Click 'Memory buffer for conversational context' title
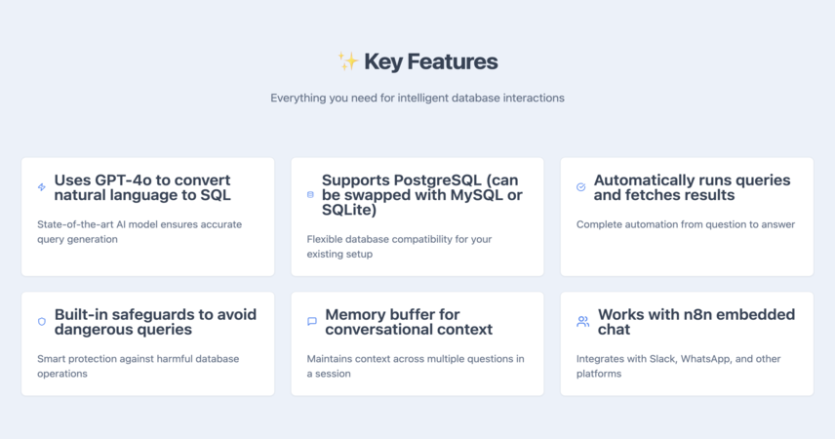This screenshot has height=439, width=835. coord(409,322)
